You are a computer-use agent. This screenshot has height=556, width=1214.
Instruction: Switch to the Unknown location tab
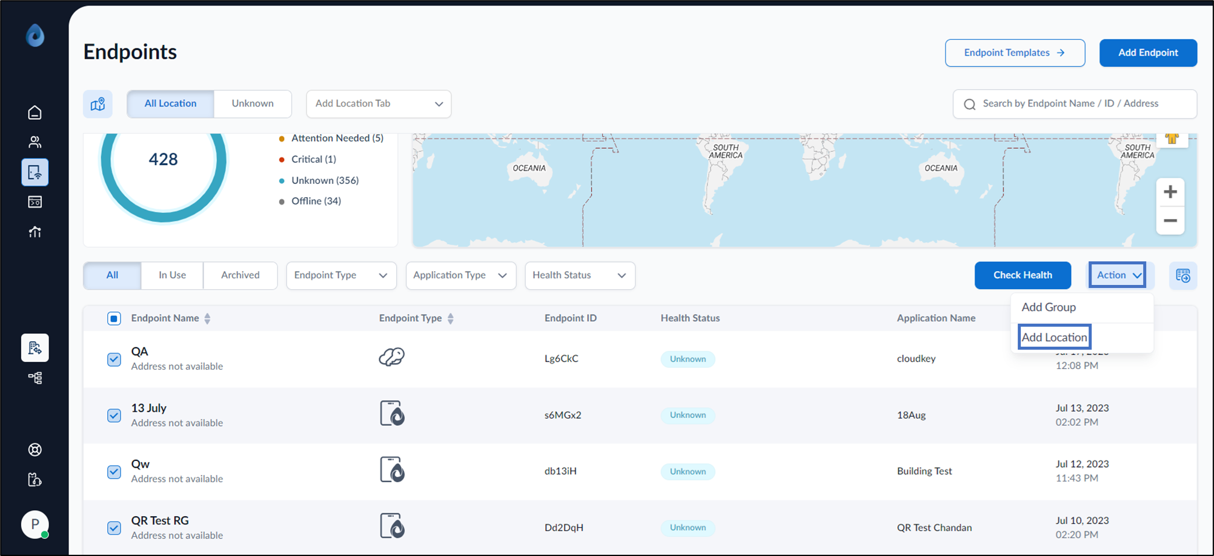tap(253, 103)
